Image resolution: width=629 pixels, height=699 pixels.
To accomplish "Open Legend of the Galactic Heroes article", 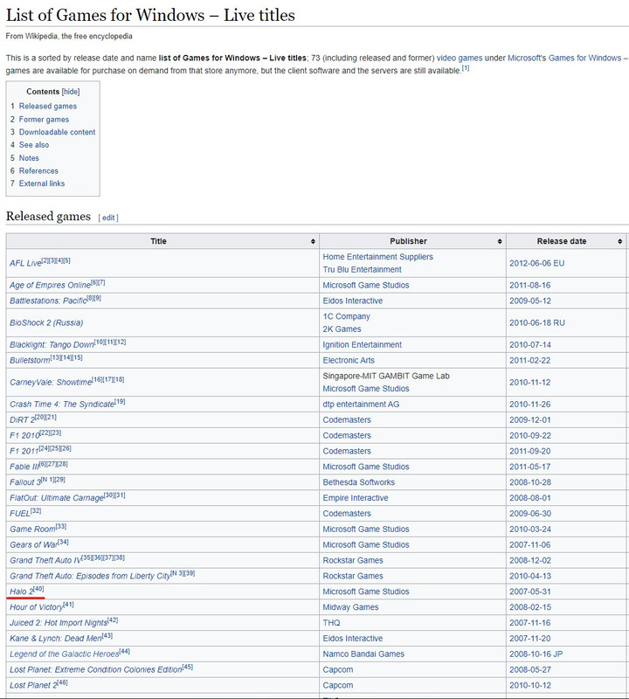I will (65, 654).
